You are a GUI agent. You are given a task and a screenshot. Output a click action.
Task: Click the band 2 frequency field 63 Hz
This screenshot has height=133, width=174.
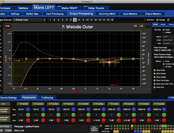coord(36,110)
